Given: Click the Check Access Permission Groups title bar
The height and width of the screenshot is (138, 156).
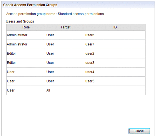Looking at the screenshot, I should 78,5.
